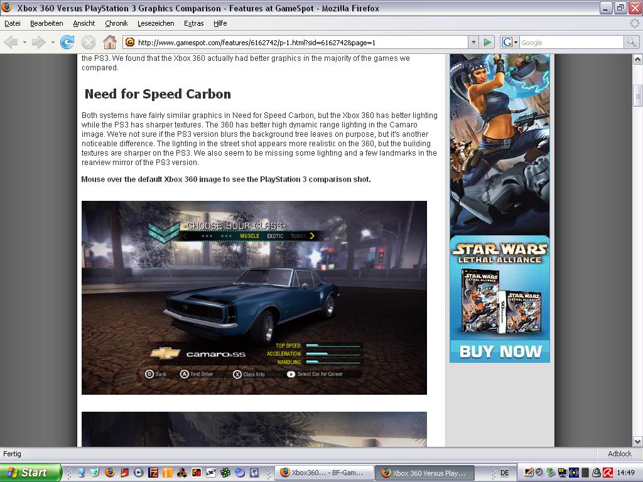
Task: Open the Datei menu
Action: pyautogui.click(x=13, y=23)
